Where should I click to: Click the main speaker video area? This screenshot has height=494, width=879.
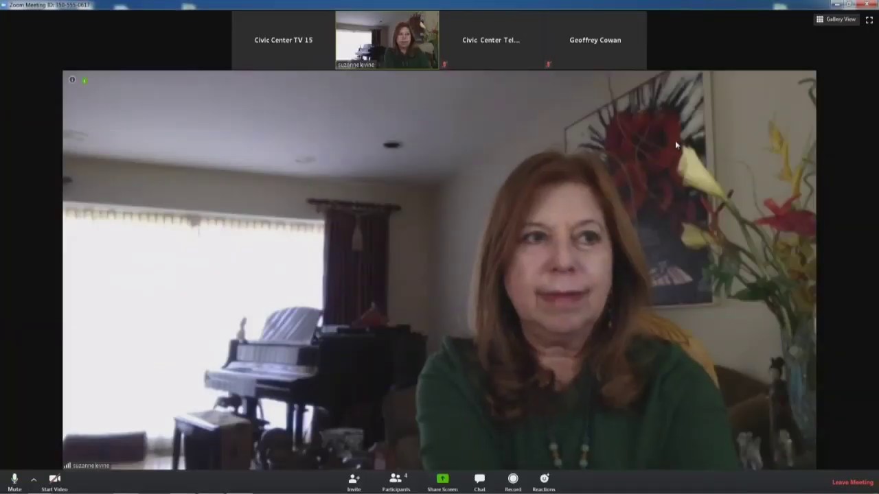tap(439, 274)
